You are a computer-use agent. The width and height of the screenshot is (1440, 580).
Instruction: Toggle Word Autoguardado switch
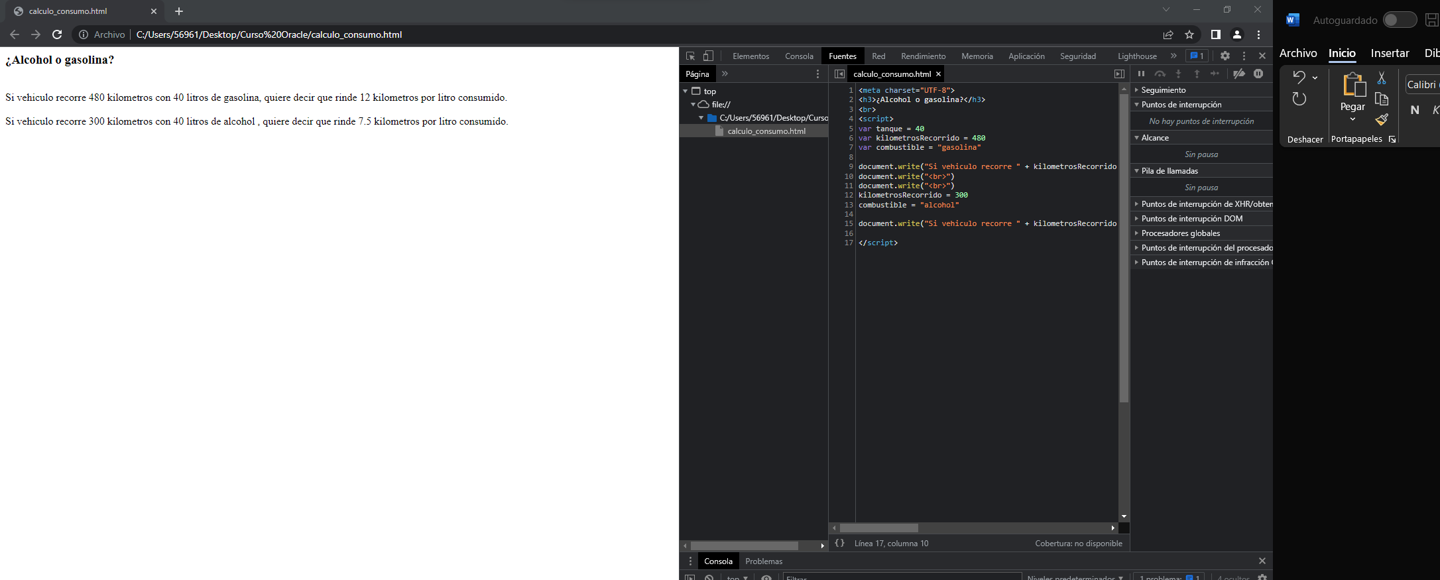coord(1400,20)
